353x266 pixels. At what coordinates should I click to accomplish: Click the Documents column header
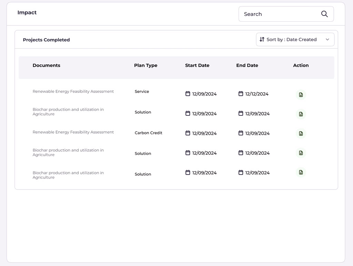pos(47,65)
